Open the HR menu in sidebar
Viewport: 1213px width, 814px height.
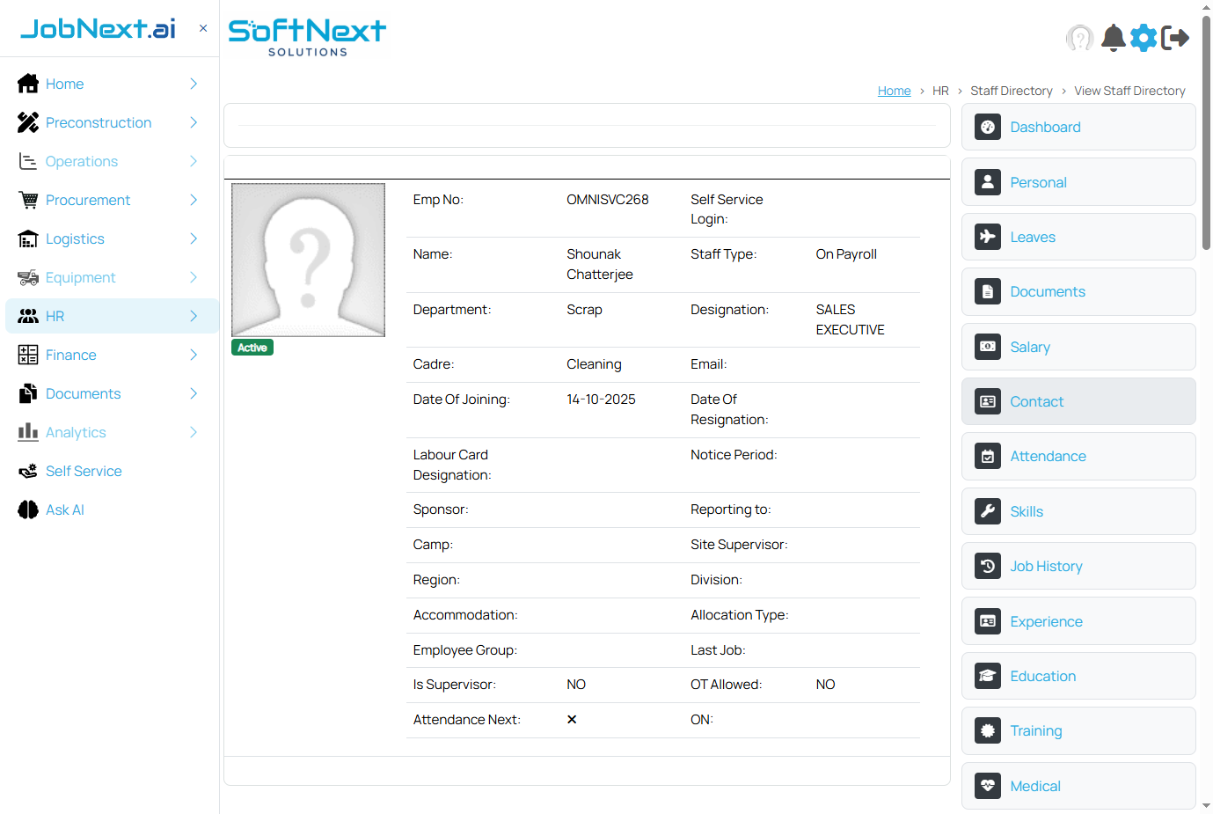point(56,316)
